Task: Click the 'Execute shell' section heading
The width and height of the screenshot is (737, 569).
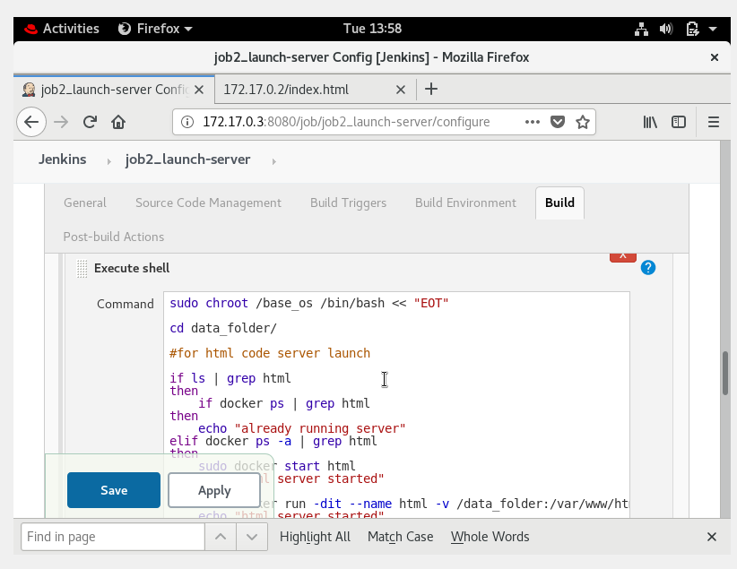Action: coord(132,268)
